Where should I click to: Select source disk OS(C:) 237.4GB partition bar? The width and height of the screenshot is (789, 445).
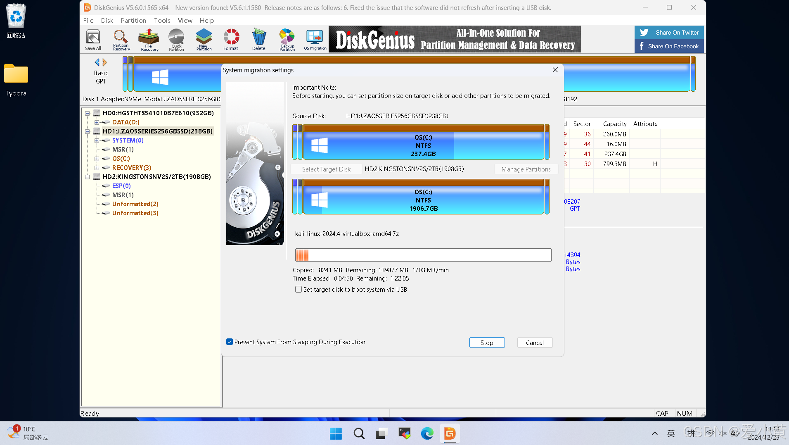[x=423, y=142]
